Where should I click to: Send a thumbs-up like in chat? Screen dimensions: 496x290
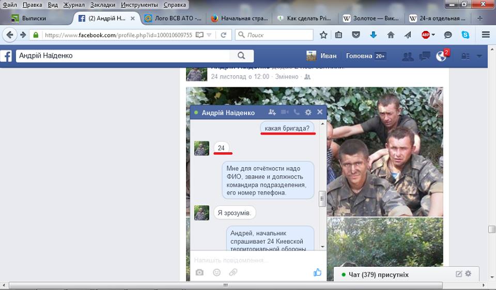(x=317, y=272)
